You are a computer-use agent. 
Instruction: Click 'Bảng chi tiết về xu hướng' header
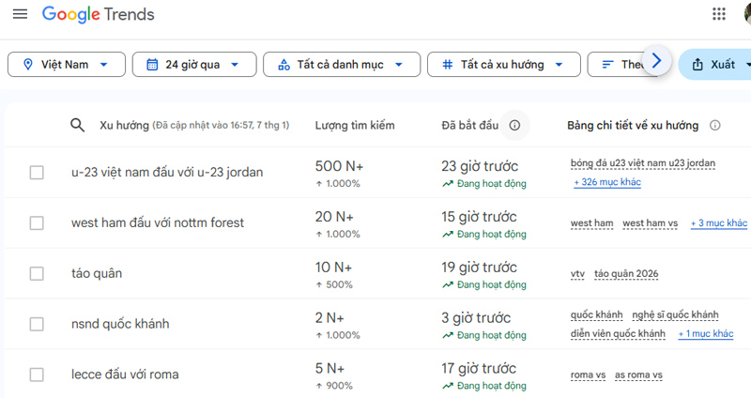[633, 126]
